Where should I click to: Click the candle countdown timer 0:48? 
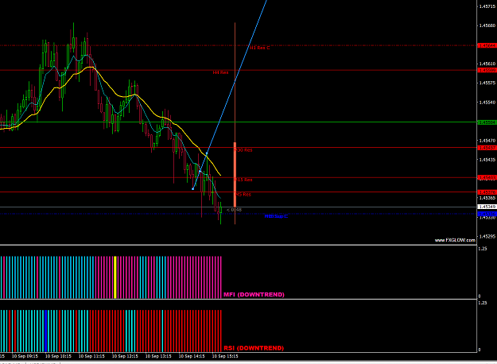235,210
